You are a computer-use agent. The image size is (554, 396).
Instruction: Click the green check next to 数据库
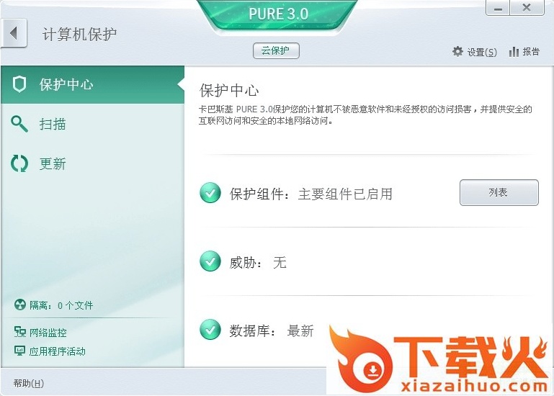tap(210, 329)
